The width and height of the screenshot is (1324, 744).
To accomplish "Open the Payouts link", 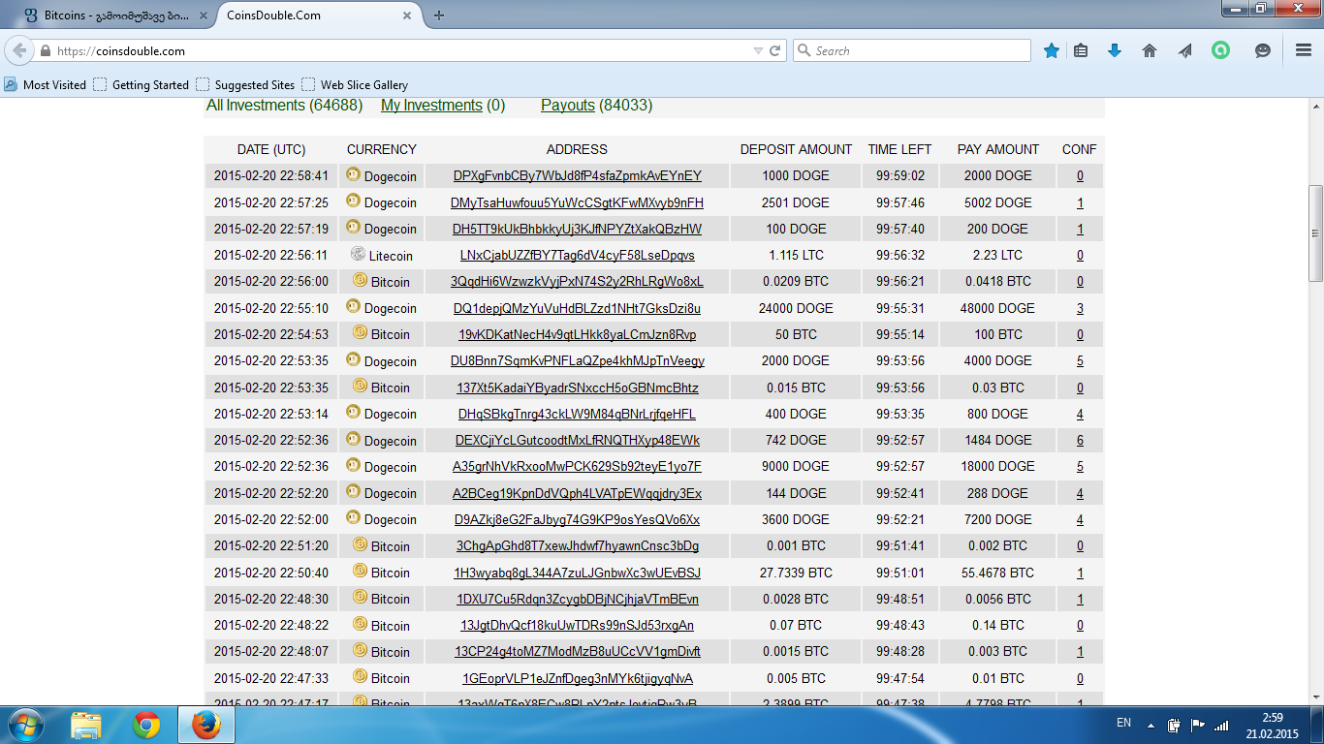I will tap(568, 106).
